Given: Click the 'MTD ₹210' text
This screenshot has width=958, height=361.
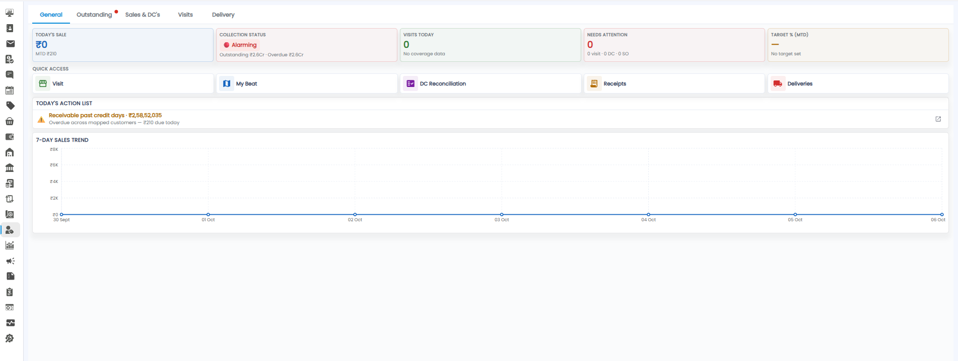Looking at the screenshot, I should (46, 54).
